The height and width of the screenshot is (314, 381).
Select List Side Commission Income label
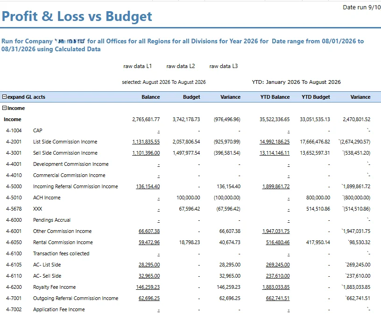point(65,142)
